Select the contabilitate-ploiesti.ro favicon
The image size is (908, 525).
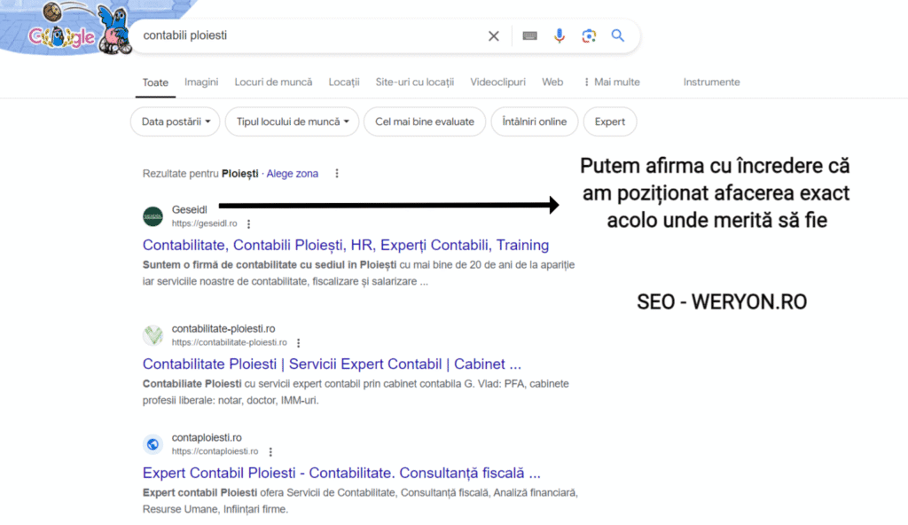tap(152, 335)
